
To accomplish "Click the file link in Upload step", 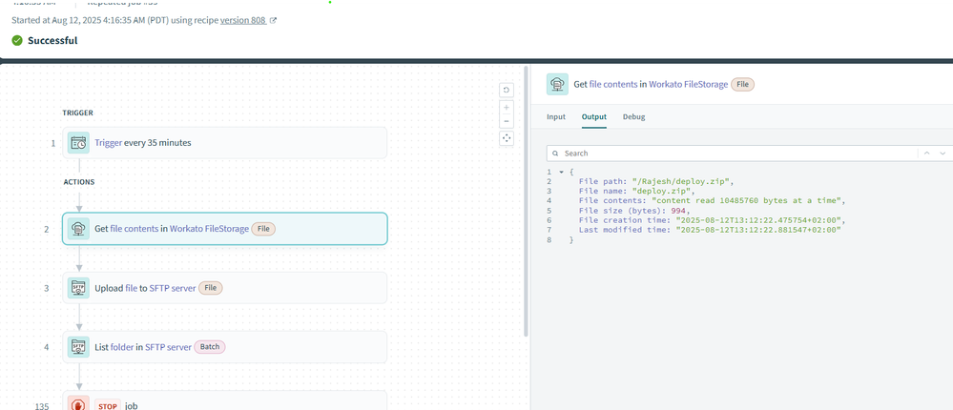I will 132,288.
